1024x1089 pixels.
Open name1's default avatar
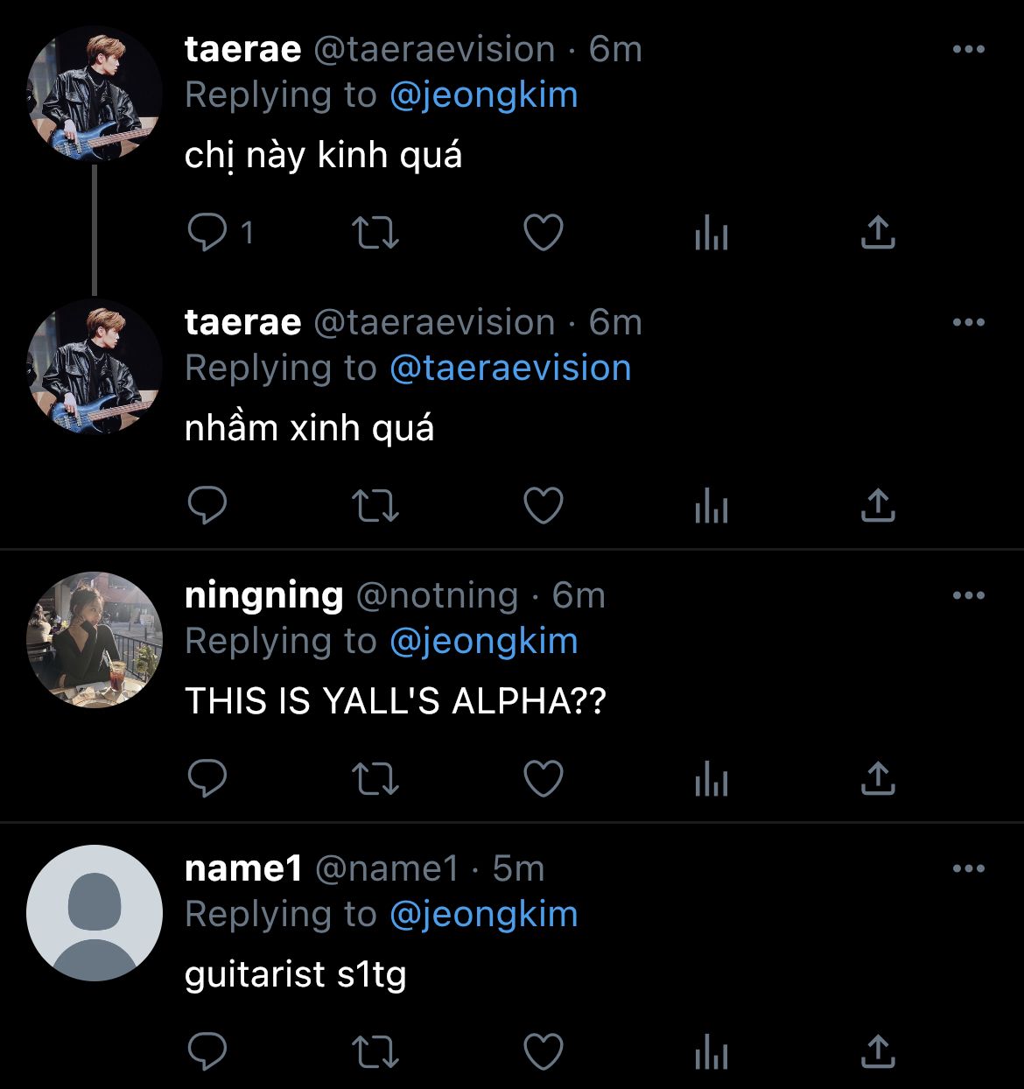[95, 912]
